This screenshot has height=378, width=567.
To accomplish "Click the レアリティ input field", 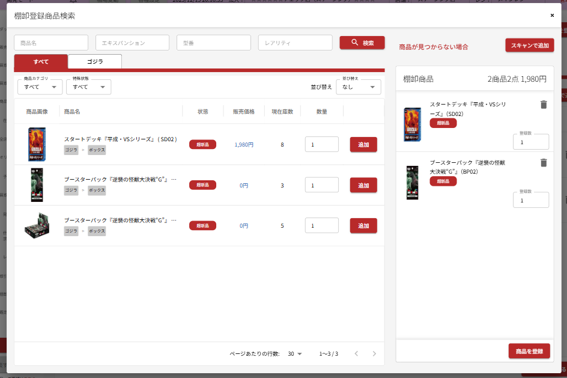I will pos(295,43).
